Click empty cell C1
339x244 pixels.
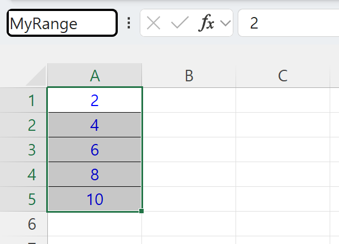coord(283,100)
